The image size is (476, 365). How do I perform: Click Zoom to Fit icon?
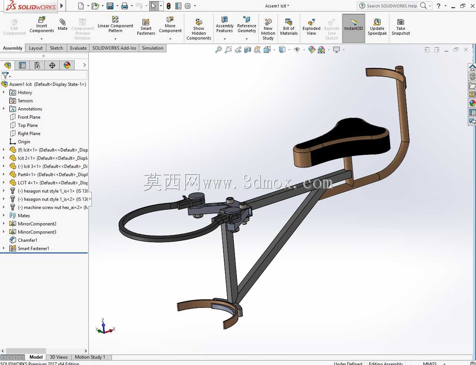(219, 50)
